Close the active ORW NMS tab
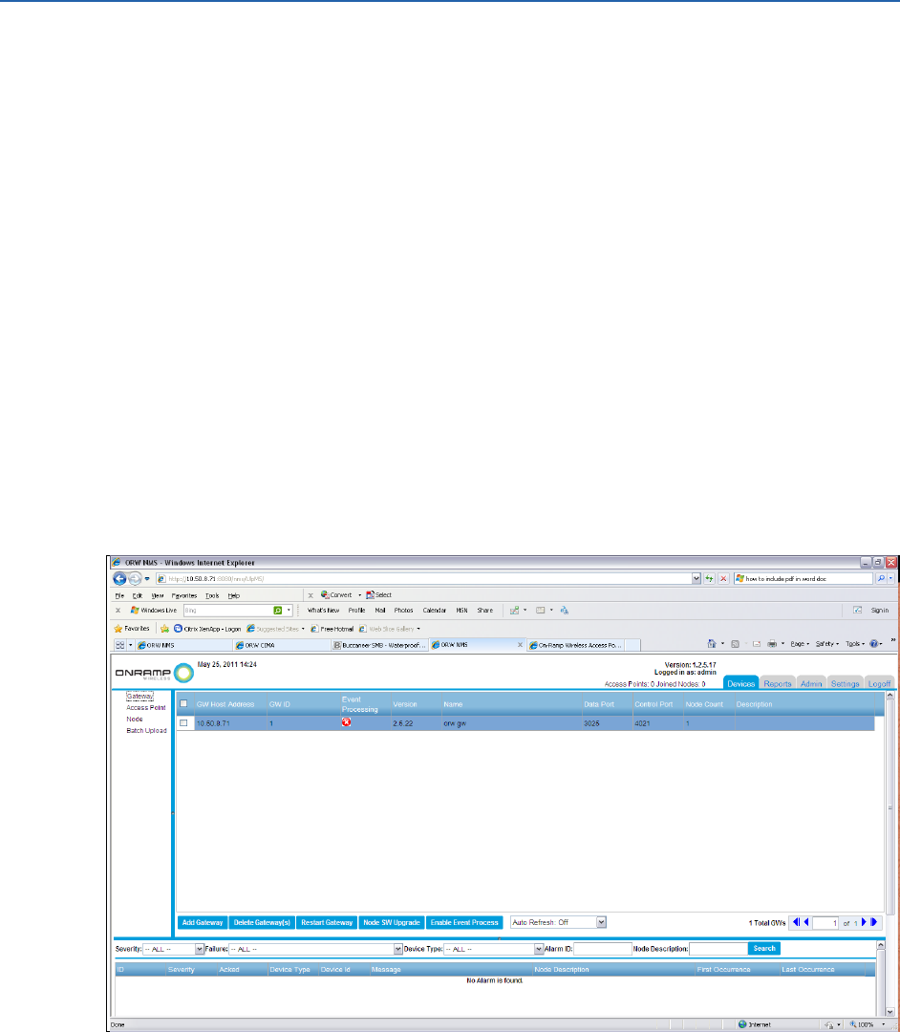The width and height of the screenshot is (900, 1032). tap(520, 645)
